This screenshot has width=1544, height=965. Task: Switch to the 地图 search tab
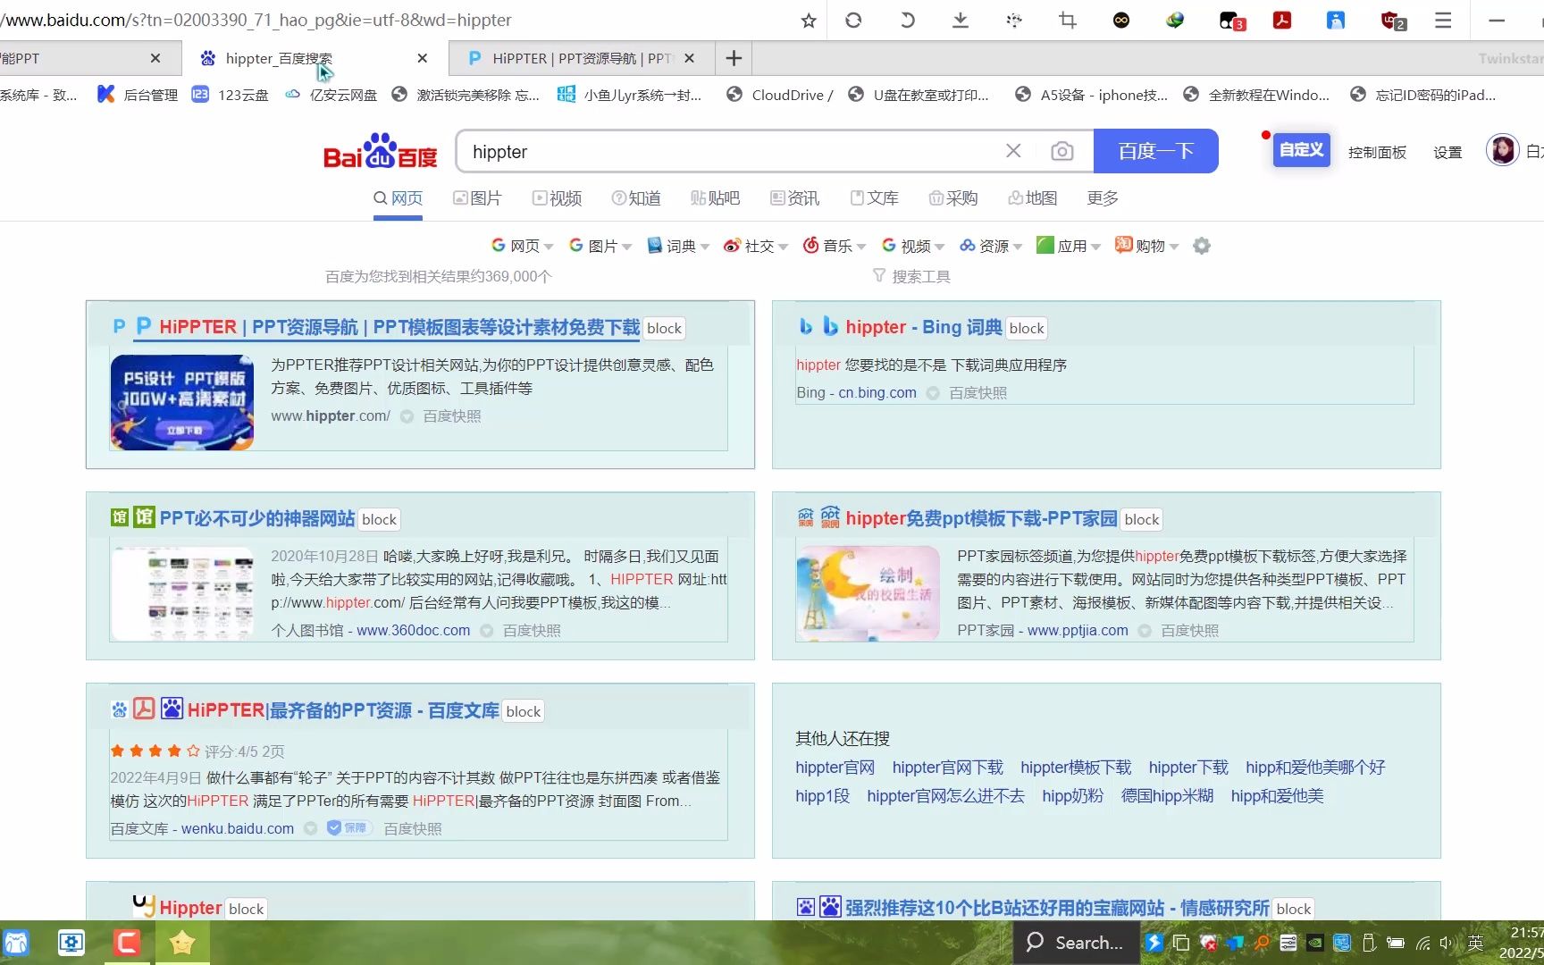[1032, 198]
